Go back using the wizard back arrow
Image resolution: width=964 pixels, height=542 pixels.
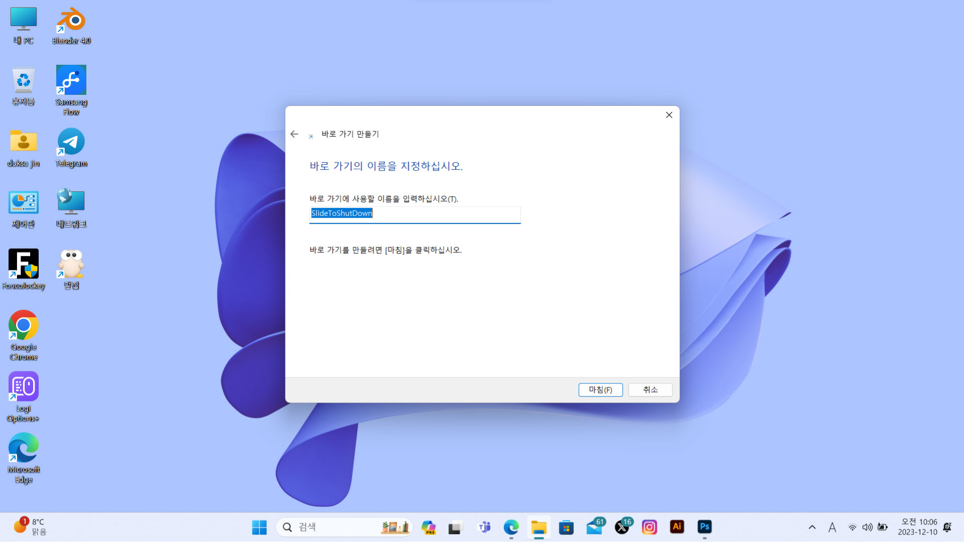294,134
